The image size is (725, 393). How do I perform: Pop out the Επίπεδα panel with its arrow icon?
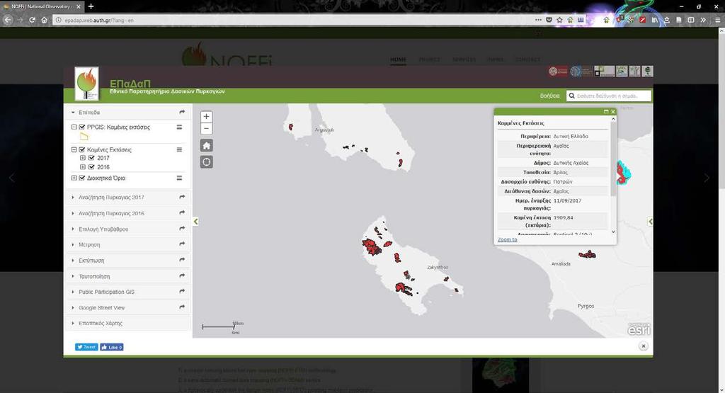pyautogui.click(x=182, y=113)
